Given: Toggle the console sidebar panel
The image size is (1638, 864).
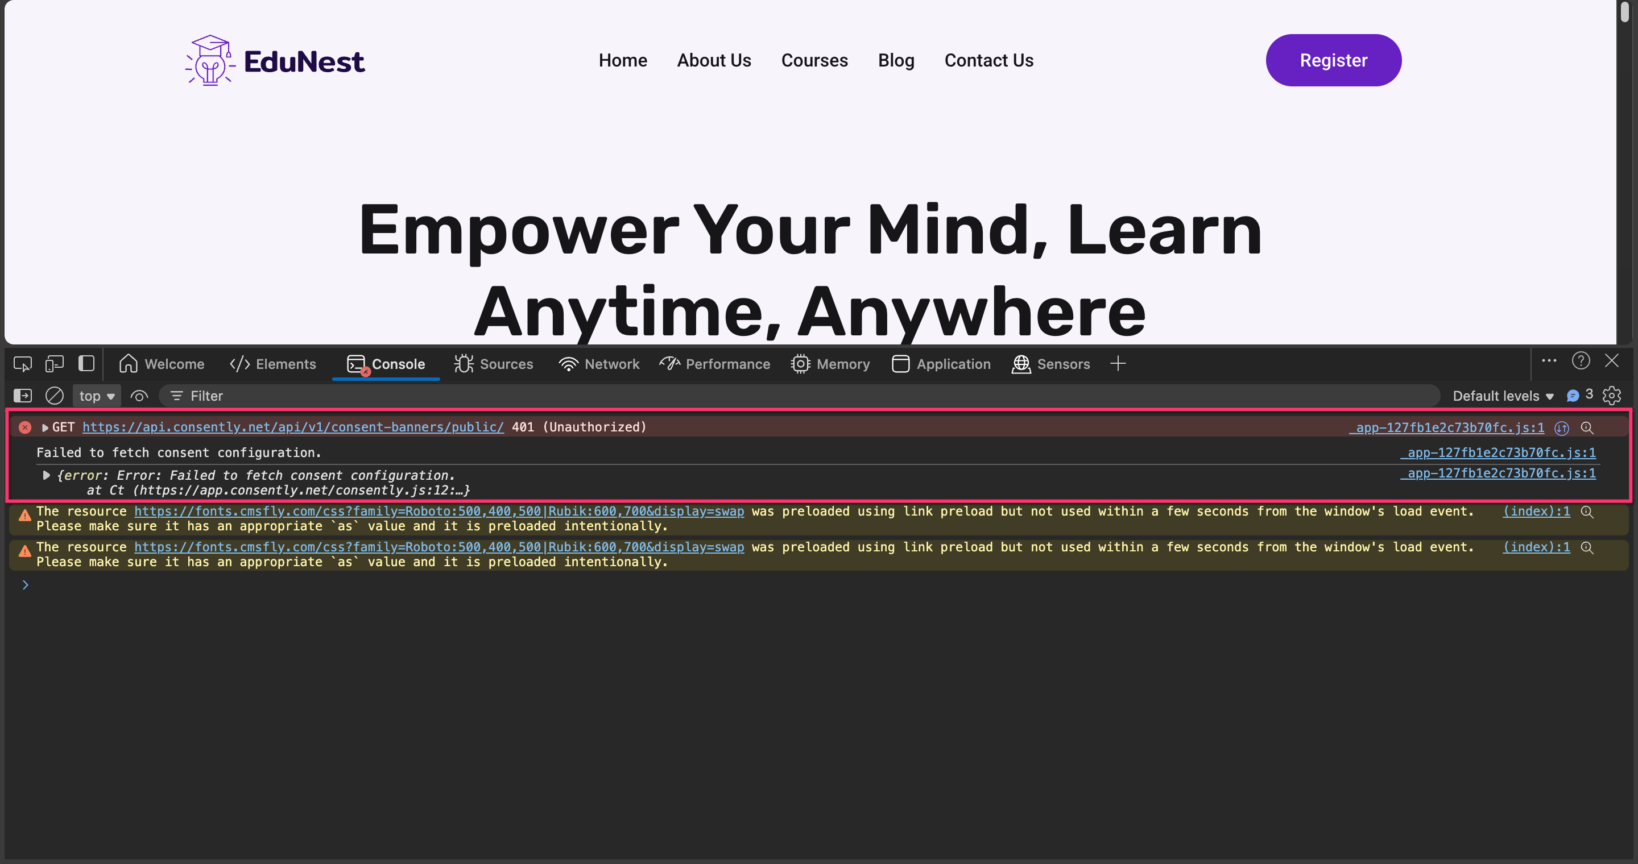Looking at the screenshot, I should point(22,395).
